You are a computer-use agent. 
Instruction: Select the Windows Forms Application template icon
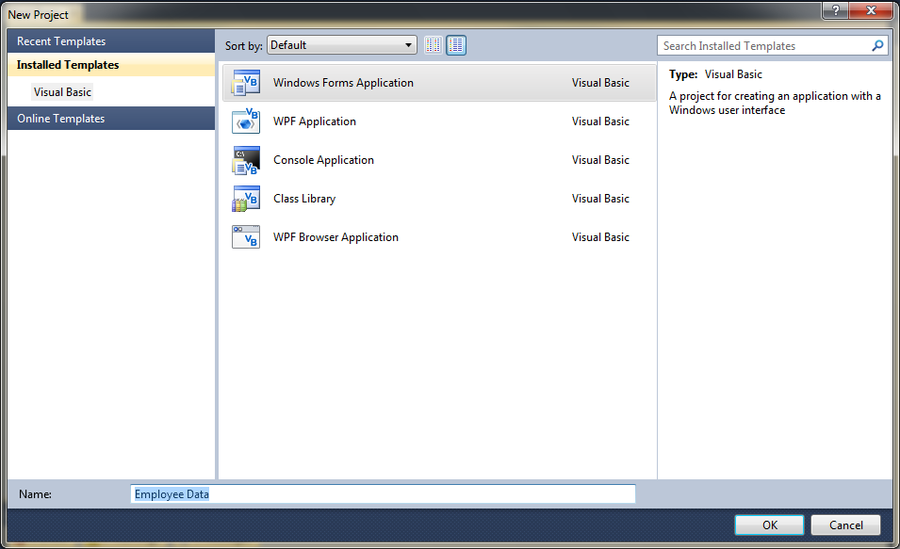(246, 83)
